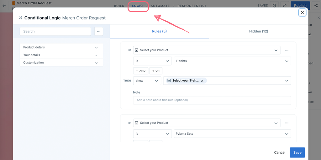Click the three-dot button beside Search
321x160 pixels.
coord(99,32)
